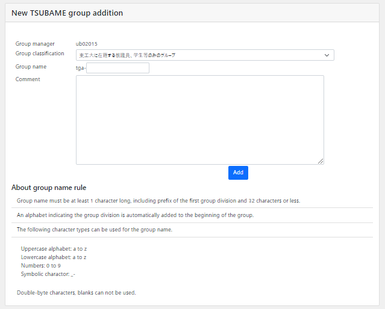
Task: Select the group manager ID ub02015
Action: click(86, 44)
